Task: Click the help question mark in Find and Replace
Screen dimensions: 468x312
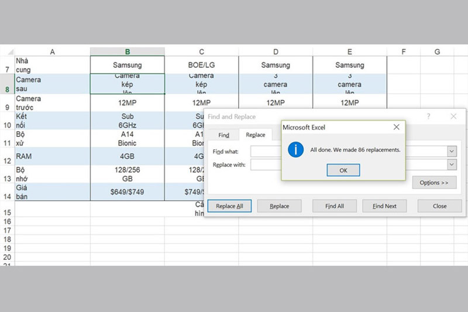Action: point(429,116)
